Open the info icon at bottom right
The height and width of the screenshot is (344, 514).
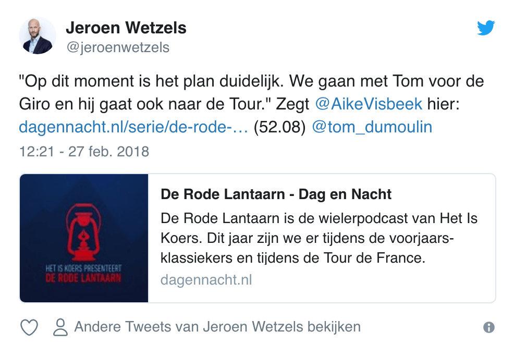[488, 327]
